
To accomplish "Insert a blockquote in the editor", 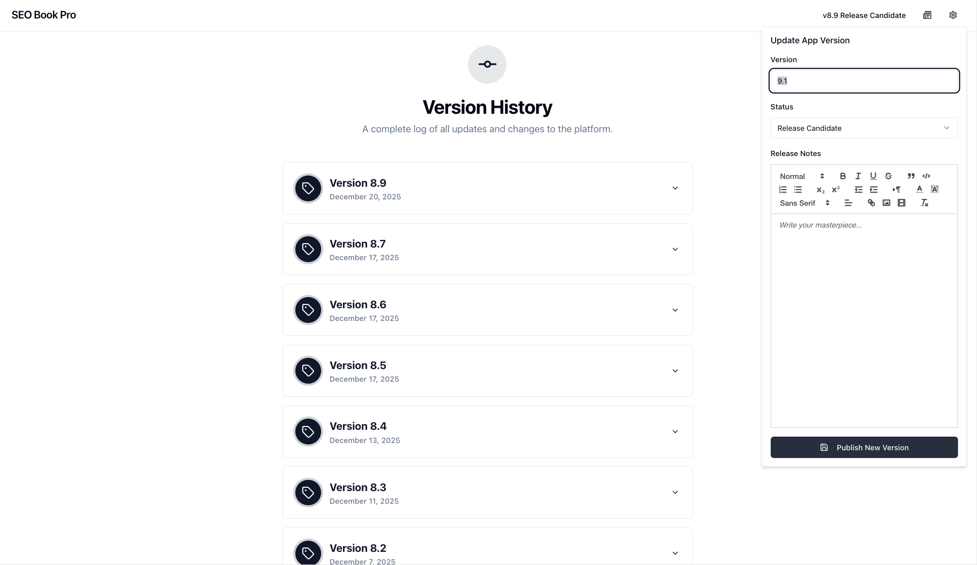I will tap(911, 176).
